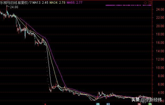This screenshot has height=105, width=165.
Task: Click the 1.83 low price annotation
Action: tap(143, 102)
